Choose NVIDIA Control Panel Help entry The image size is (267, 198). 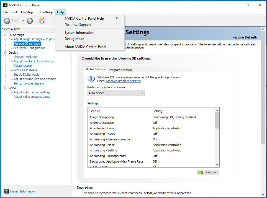90,18
